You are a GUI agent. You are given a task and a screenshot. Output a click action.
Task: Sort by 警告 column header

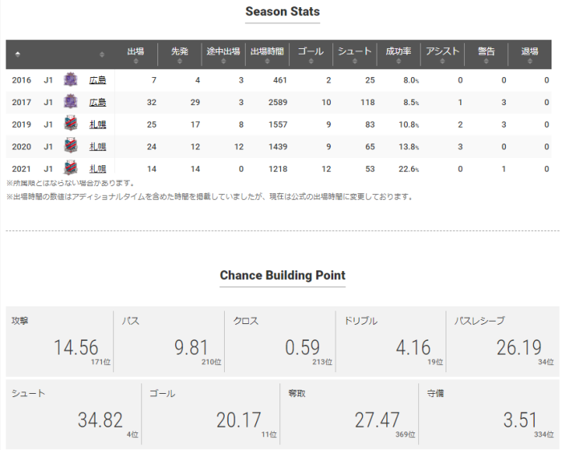(x=486, y=55)
